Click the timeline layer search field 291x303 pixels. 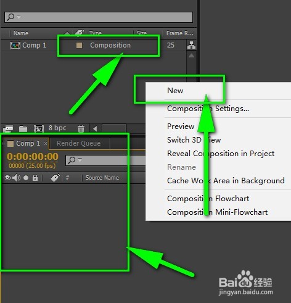coord(105,160)
